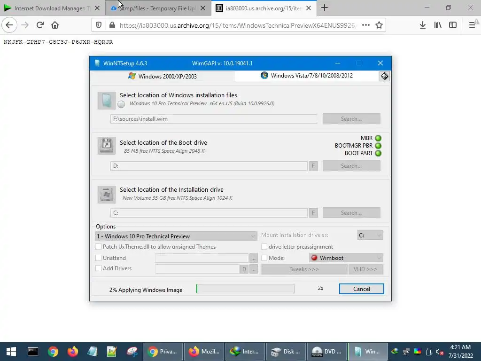Screen dimensions: 481x361
Task: Switch to Internet Download Manager browser tab
Action: 53,8
